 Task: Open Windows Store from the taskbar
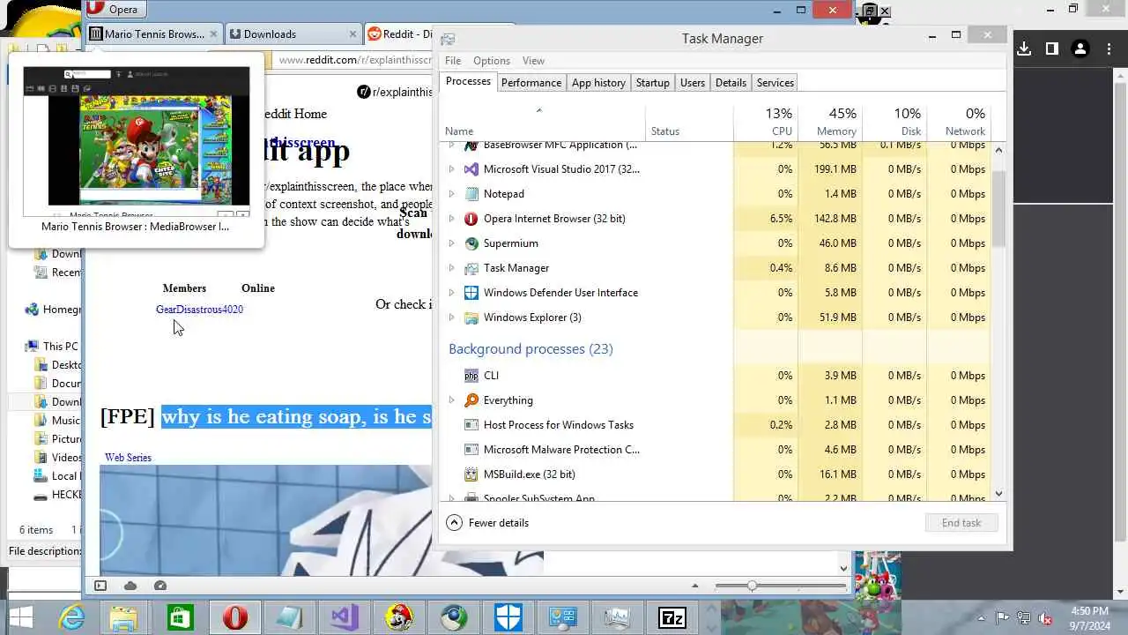[180, 618]
